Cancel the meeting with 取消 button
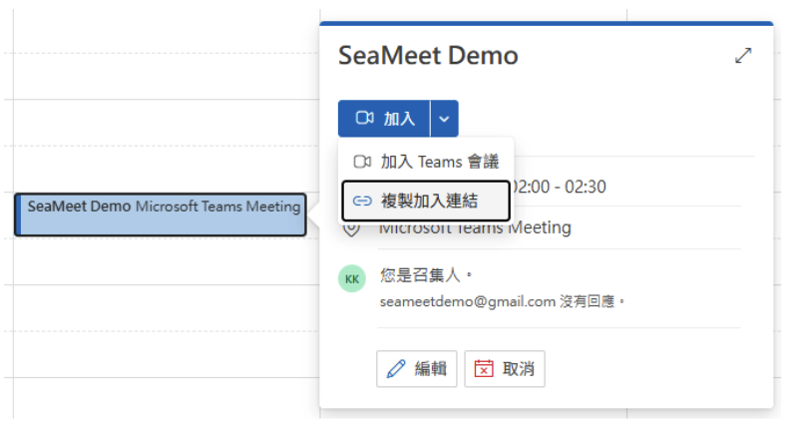Image resolution: width=789 pixels, height=424 pixels. (x=504, y=368)
